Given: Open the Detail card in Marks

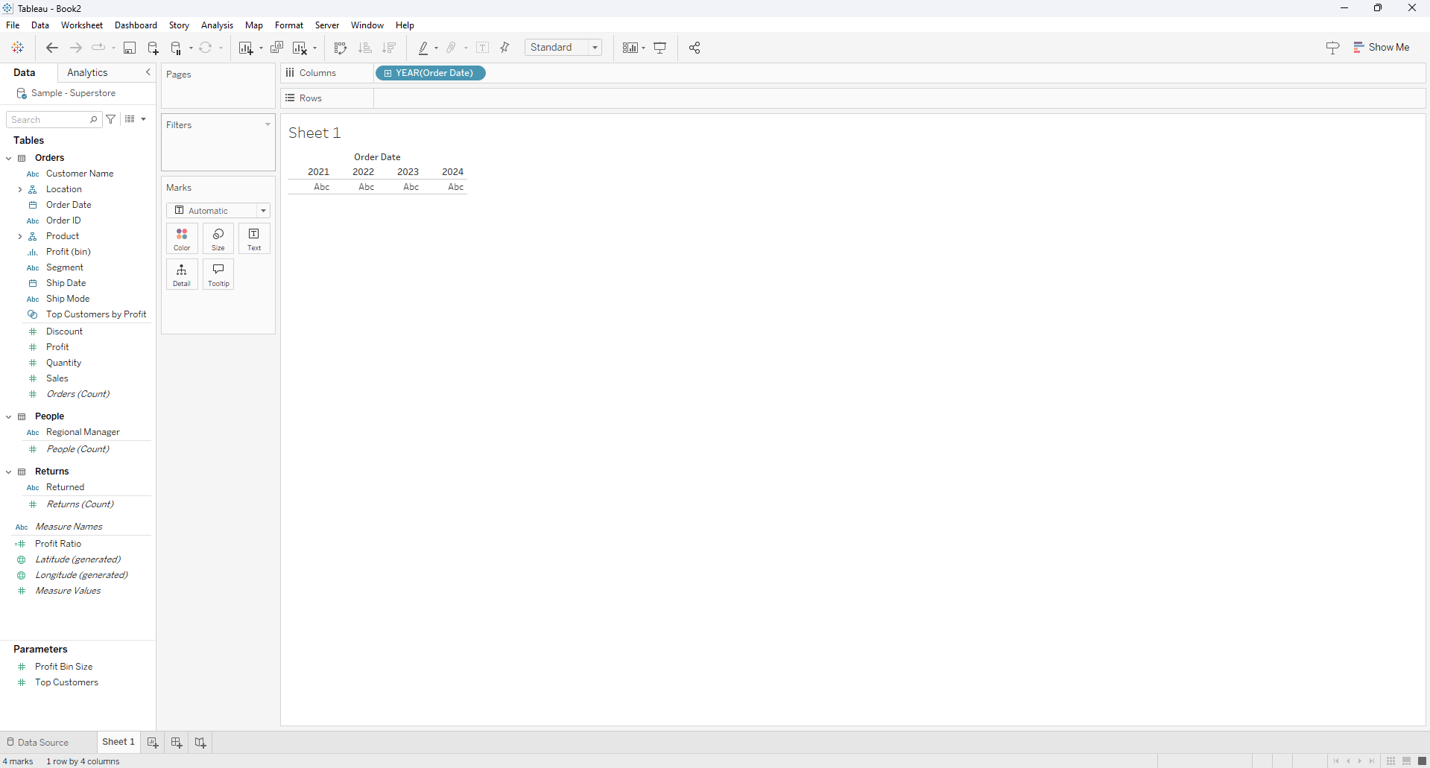Looking at the screenshot, I should click(182, 274).
